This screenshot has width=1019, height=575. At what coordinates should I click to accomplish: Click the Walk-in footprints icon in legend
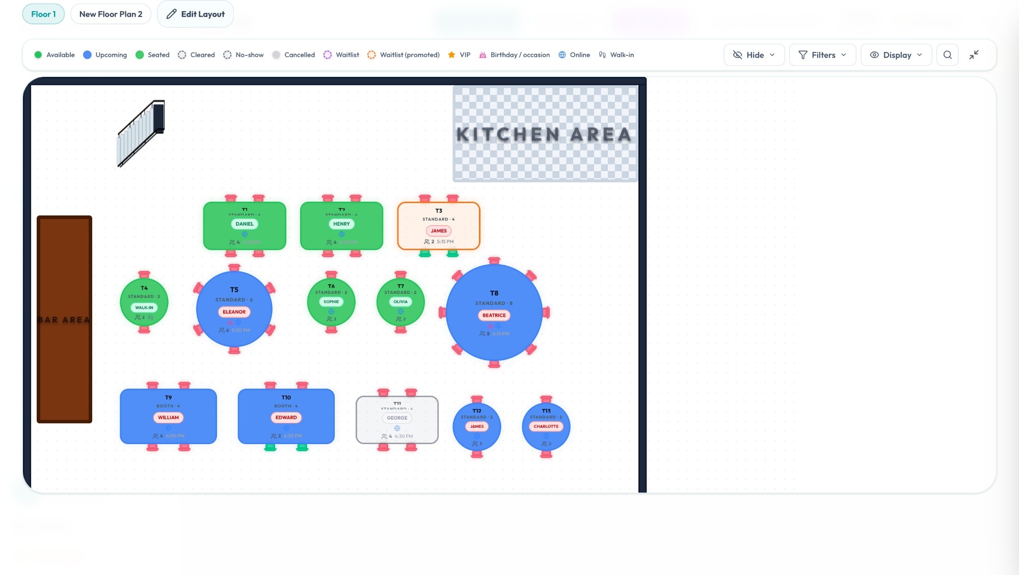(602, 54)
